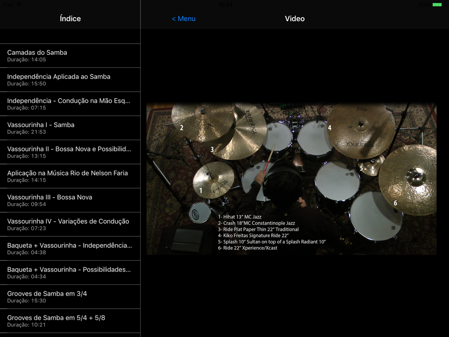Tap the cymbal equipment list caption in video
The image size is (449, 337).
point(272,232)
